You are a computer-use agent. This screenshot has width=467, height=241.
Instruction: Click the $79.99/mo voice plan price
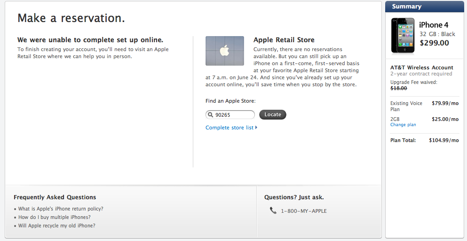pos(445,103)
